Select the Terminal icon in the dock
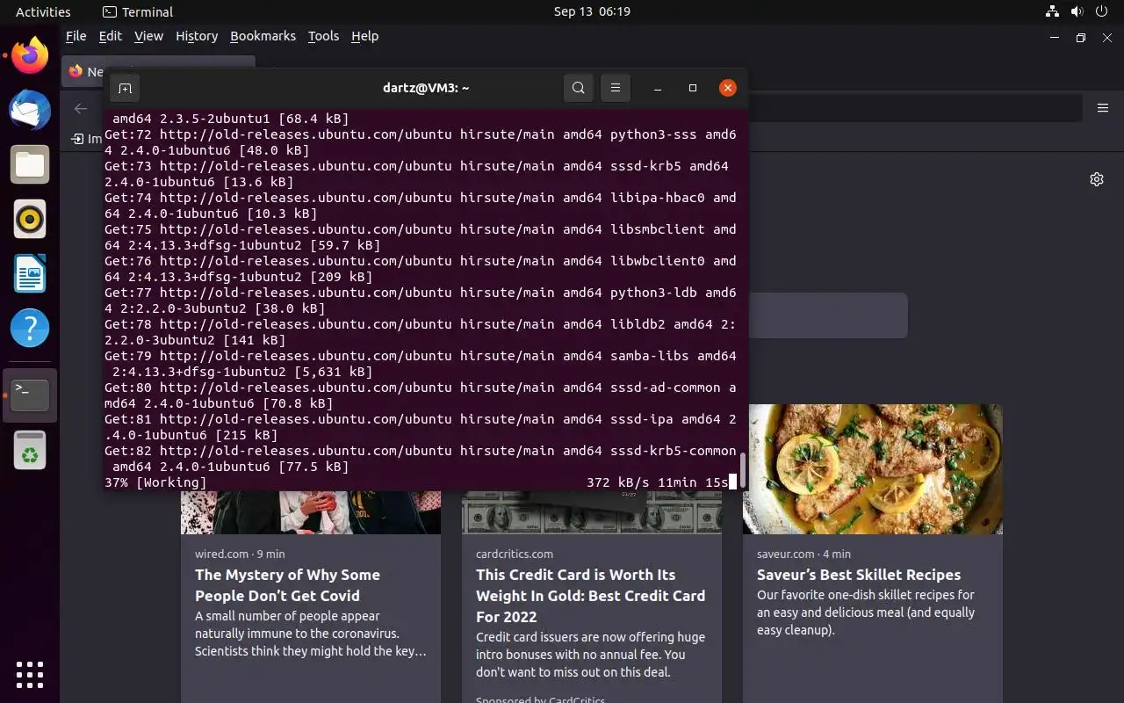This screenshot has height=703, width=1124. coord(30,395)
